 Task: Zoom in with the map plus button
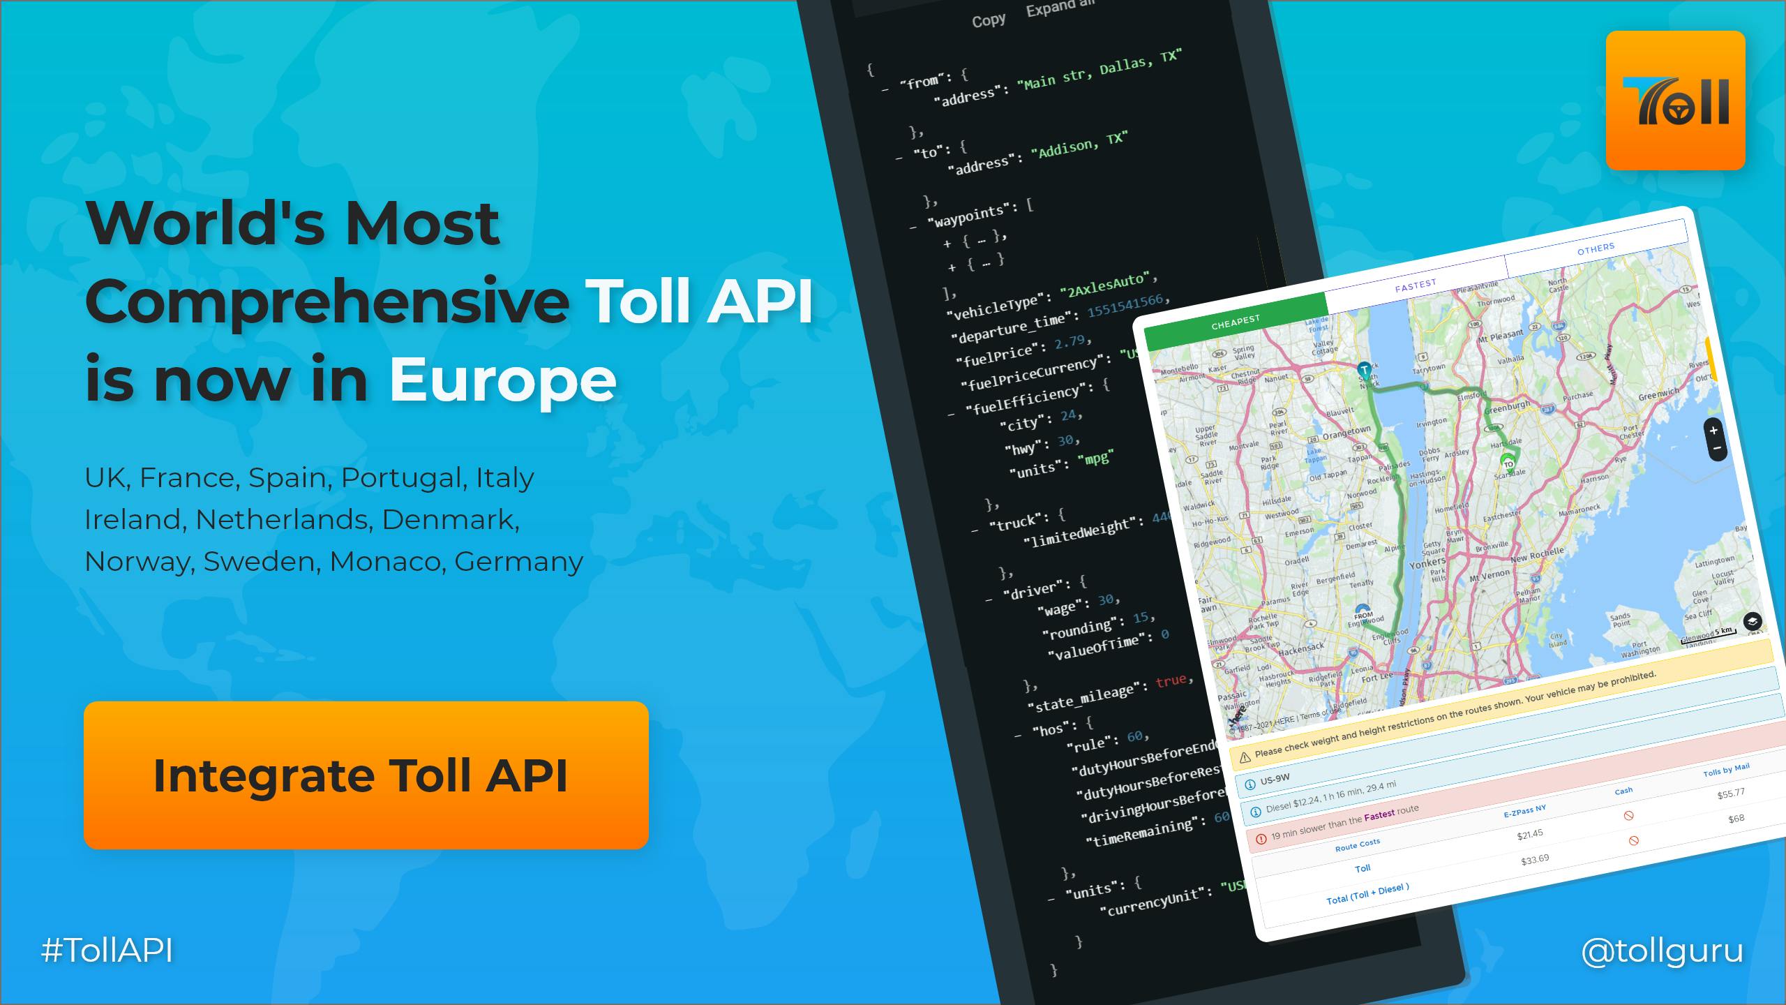coord(1713,431)
